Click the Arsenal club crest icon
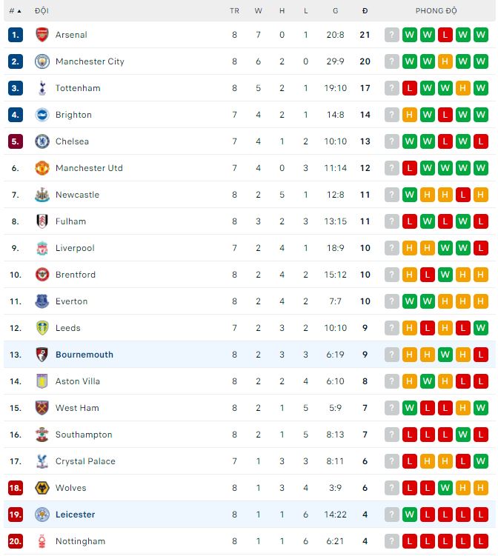The image size is (498, 556). pyautogui.click(x=41, y=35)
